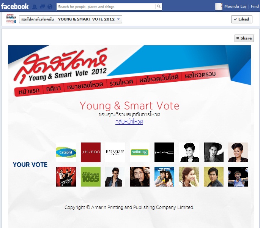Open the friend requests icon

coord(35,6)
